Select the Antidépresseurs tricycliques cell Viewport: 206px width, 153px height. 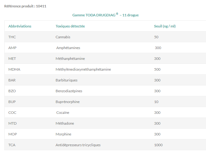coord(78,145)
